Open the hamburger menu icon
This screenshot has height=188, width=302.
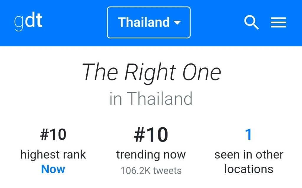tap(278, 22)
